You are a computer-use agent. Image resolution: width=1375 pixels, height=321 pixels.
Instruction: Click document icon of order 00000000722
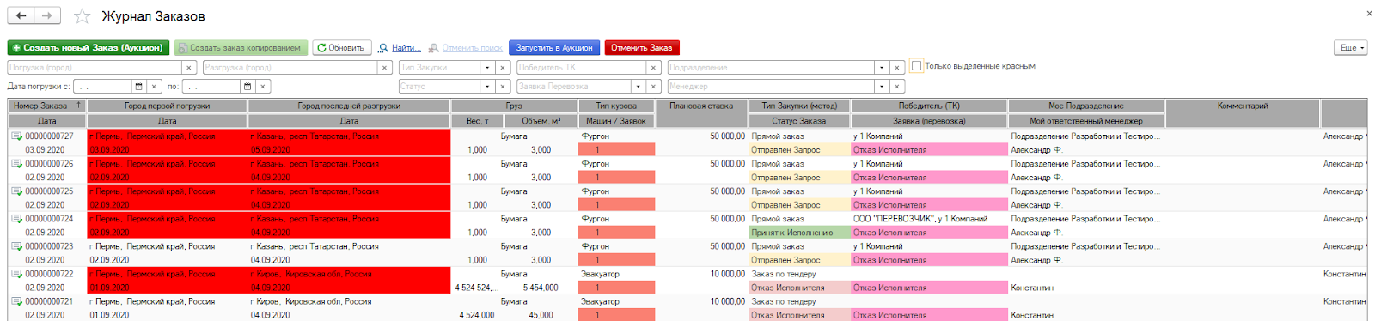[16, 274]
